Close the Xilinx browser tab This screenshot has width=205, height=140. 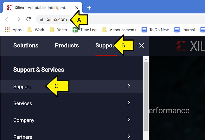tap(77, 8)
